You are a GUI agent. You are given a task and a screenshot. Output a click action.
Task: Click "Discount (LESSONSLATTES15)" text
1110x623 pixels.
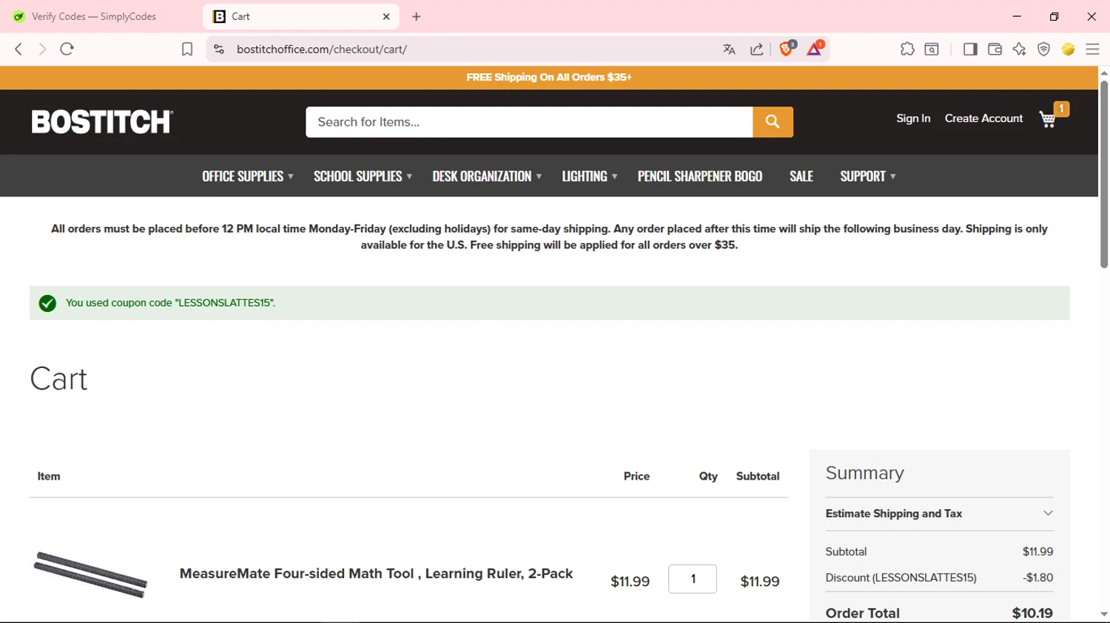pos(901,578)
